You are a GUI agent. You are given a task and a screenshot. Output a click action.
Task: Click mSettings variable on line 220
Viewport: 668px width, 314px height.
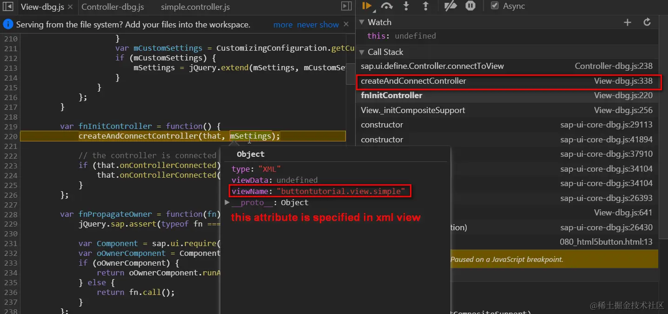[x=251, y=136]
